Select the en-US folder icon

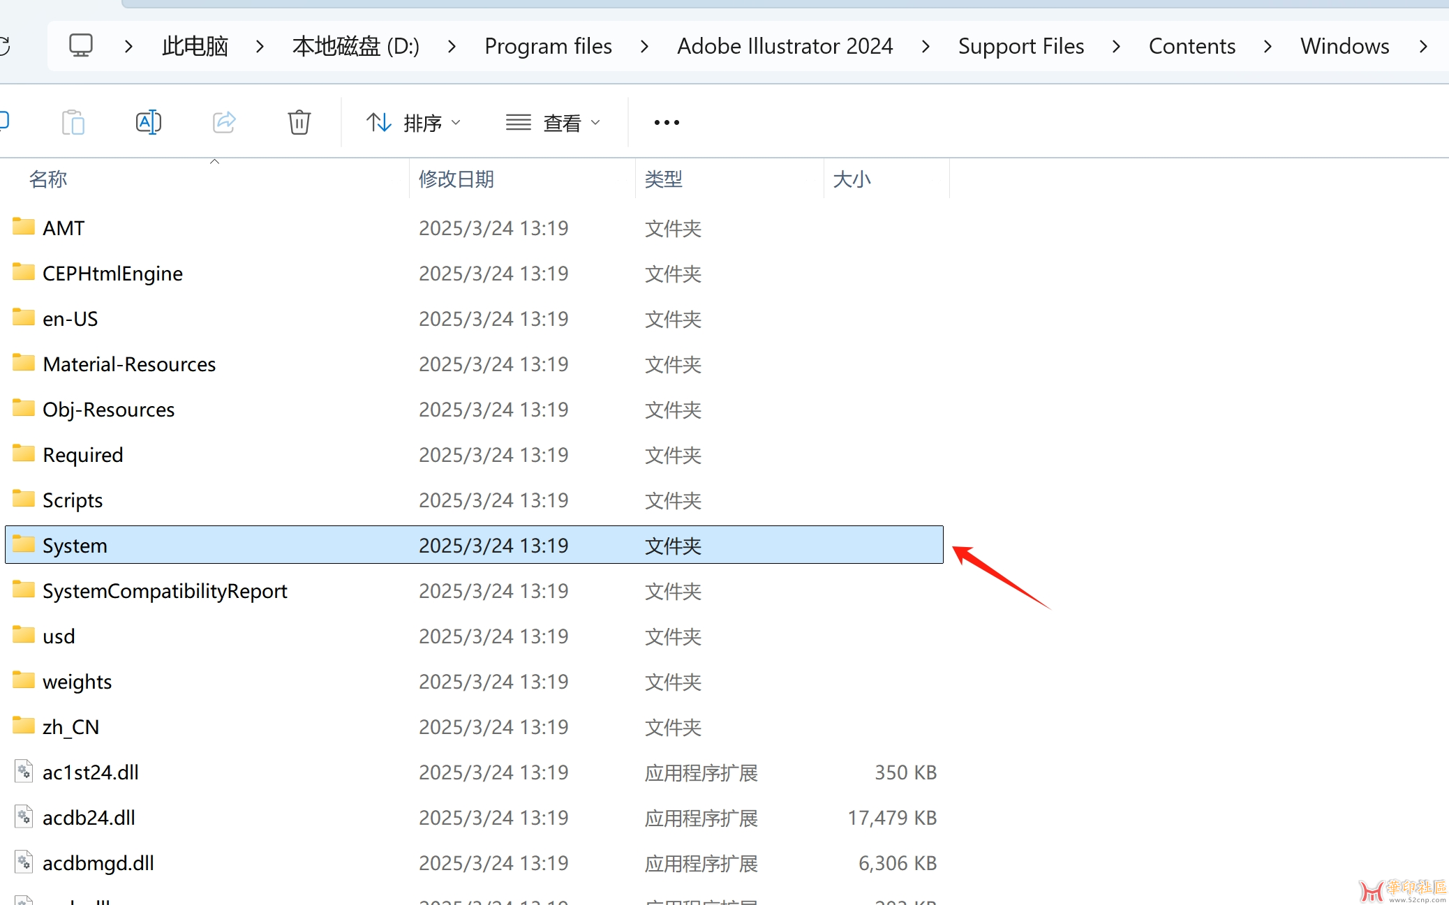24,317
